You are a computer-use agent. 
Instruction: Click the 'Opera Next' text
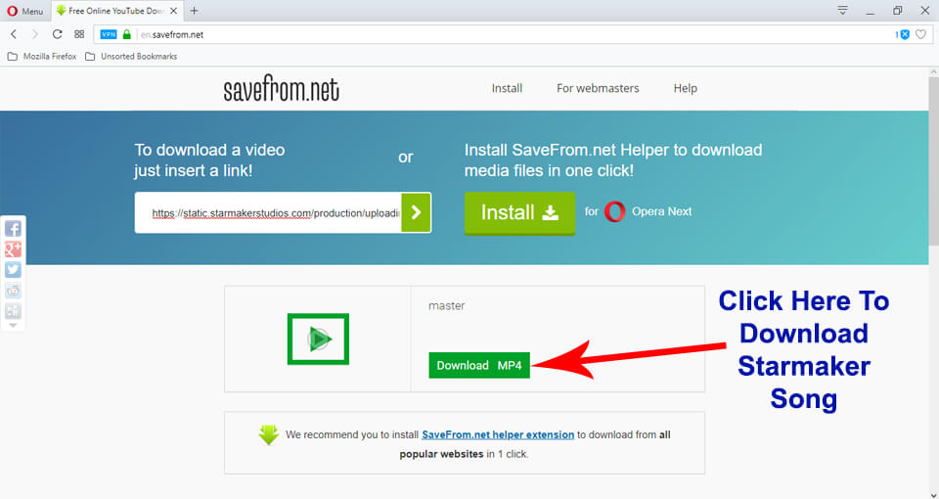coord(662,211)
